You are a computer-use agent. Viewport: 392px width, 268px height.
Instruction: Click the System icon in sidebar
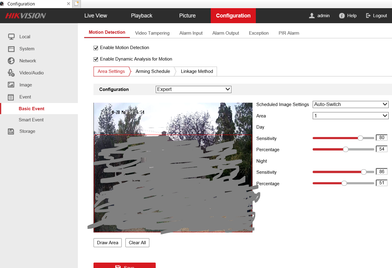point(11,49)
